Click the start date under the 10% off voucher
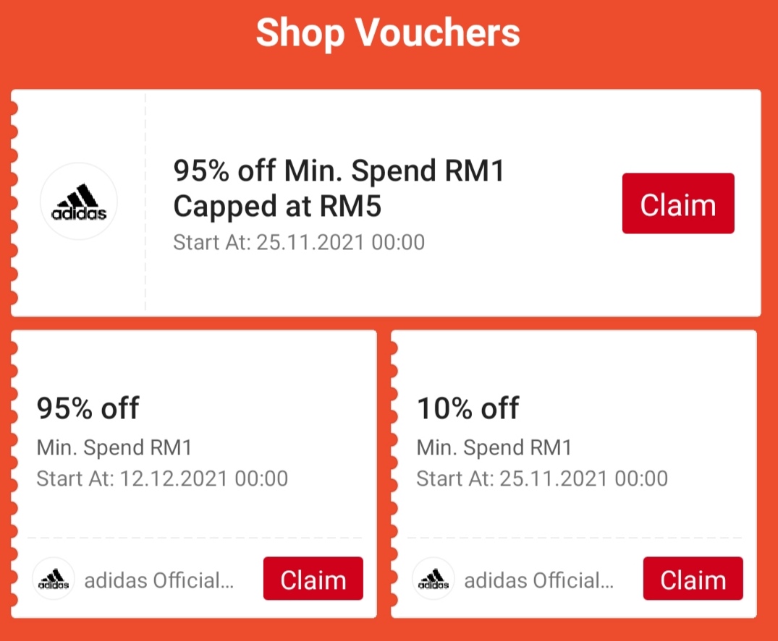Viewport: 778px width, 641px height. click(542, 478)
